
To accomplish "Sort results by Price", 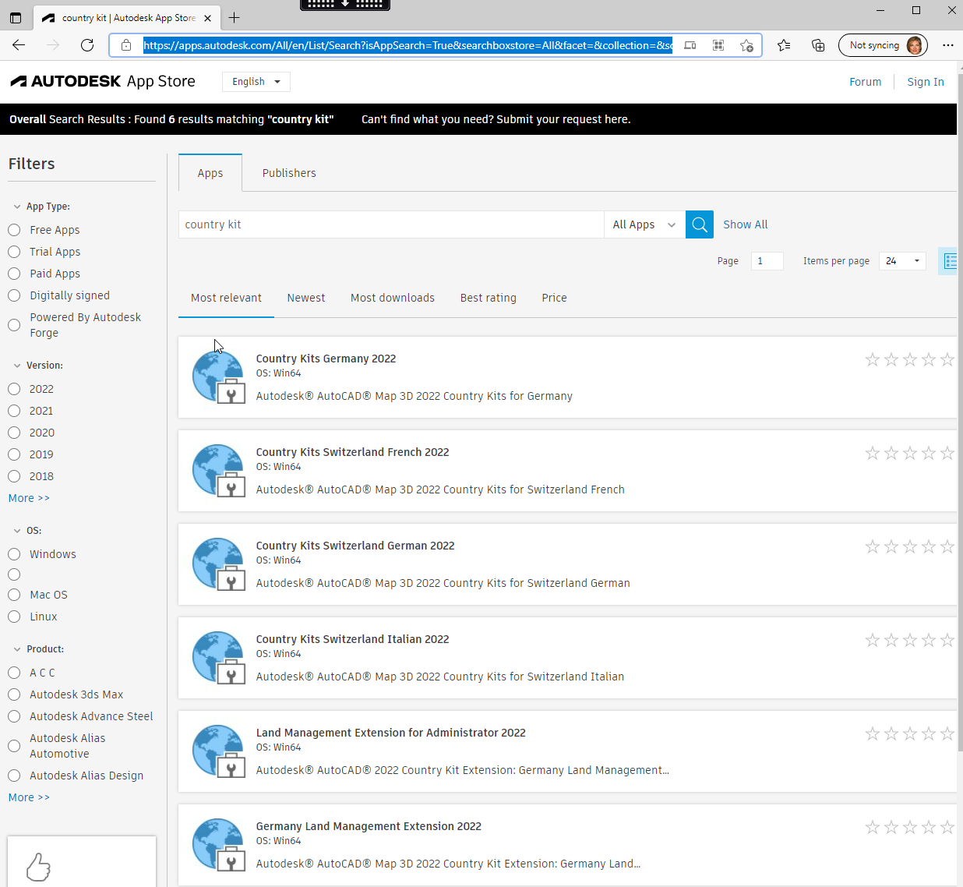I will [x=554, y=298].
